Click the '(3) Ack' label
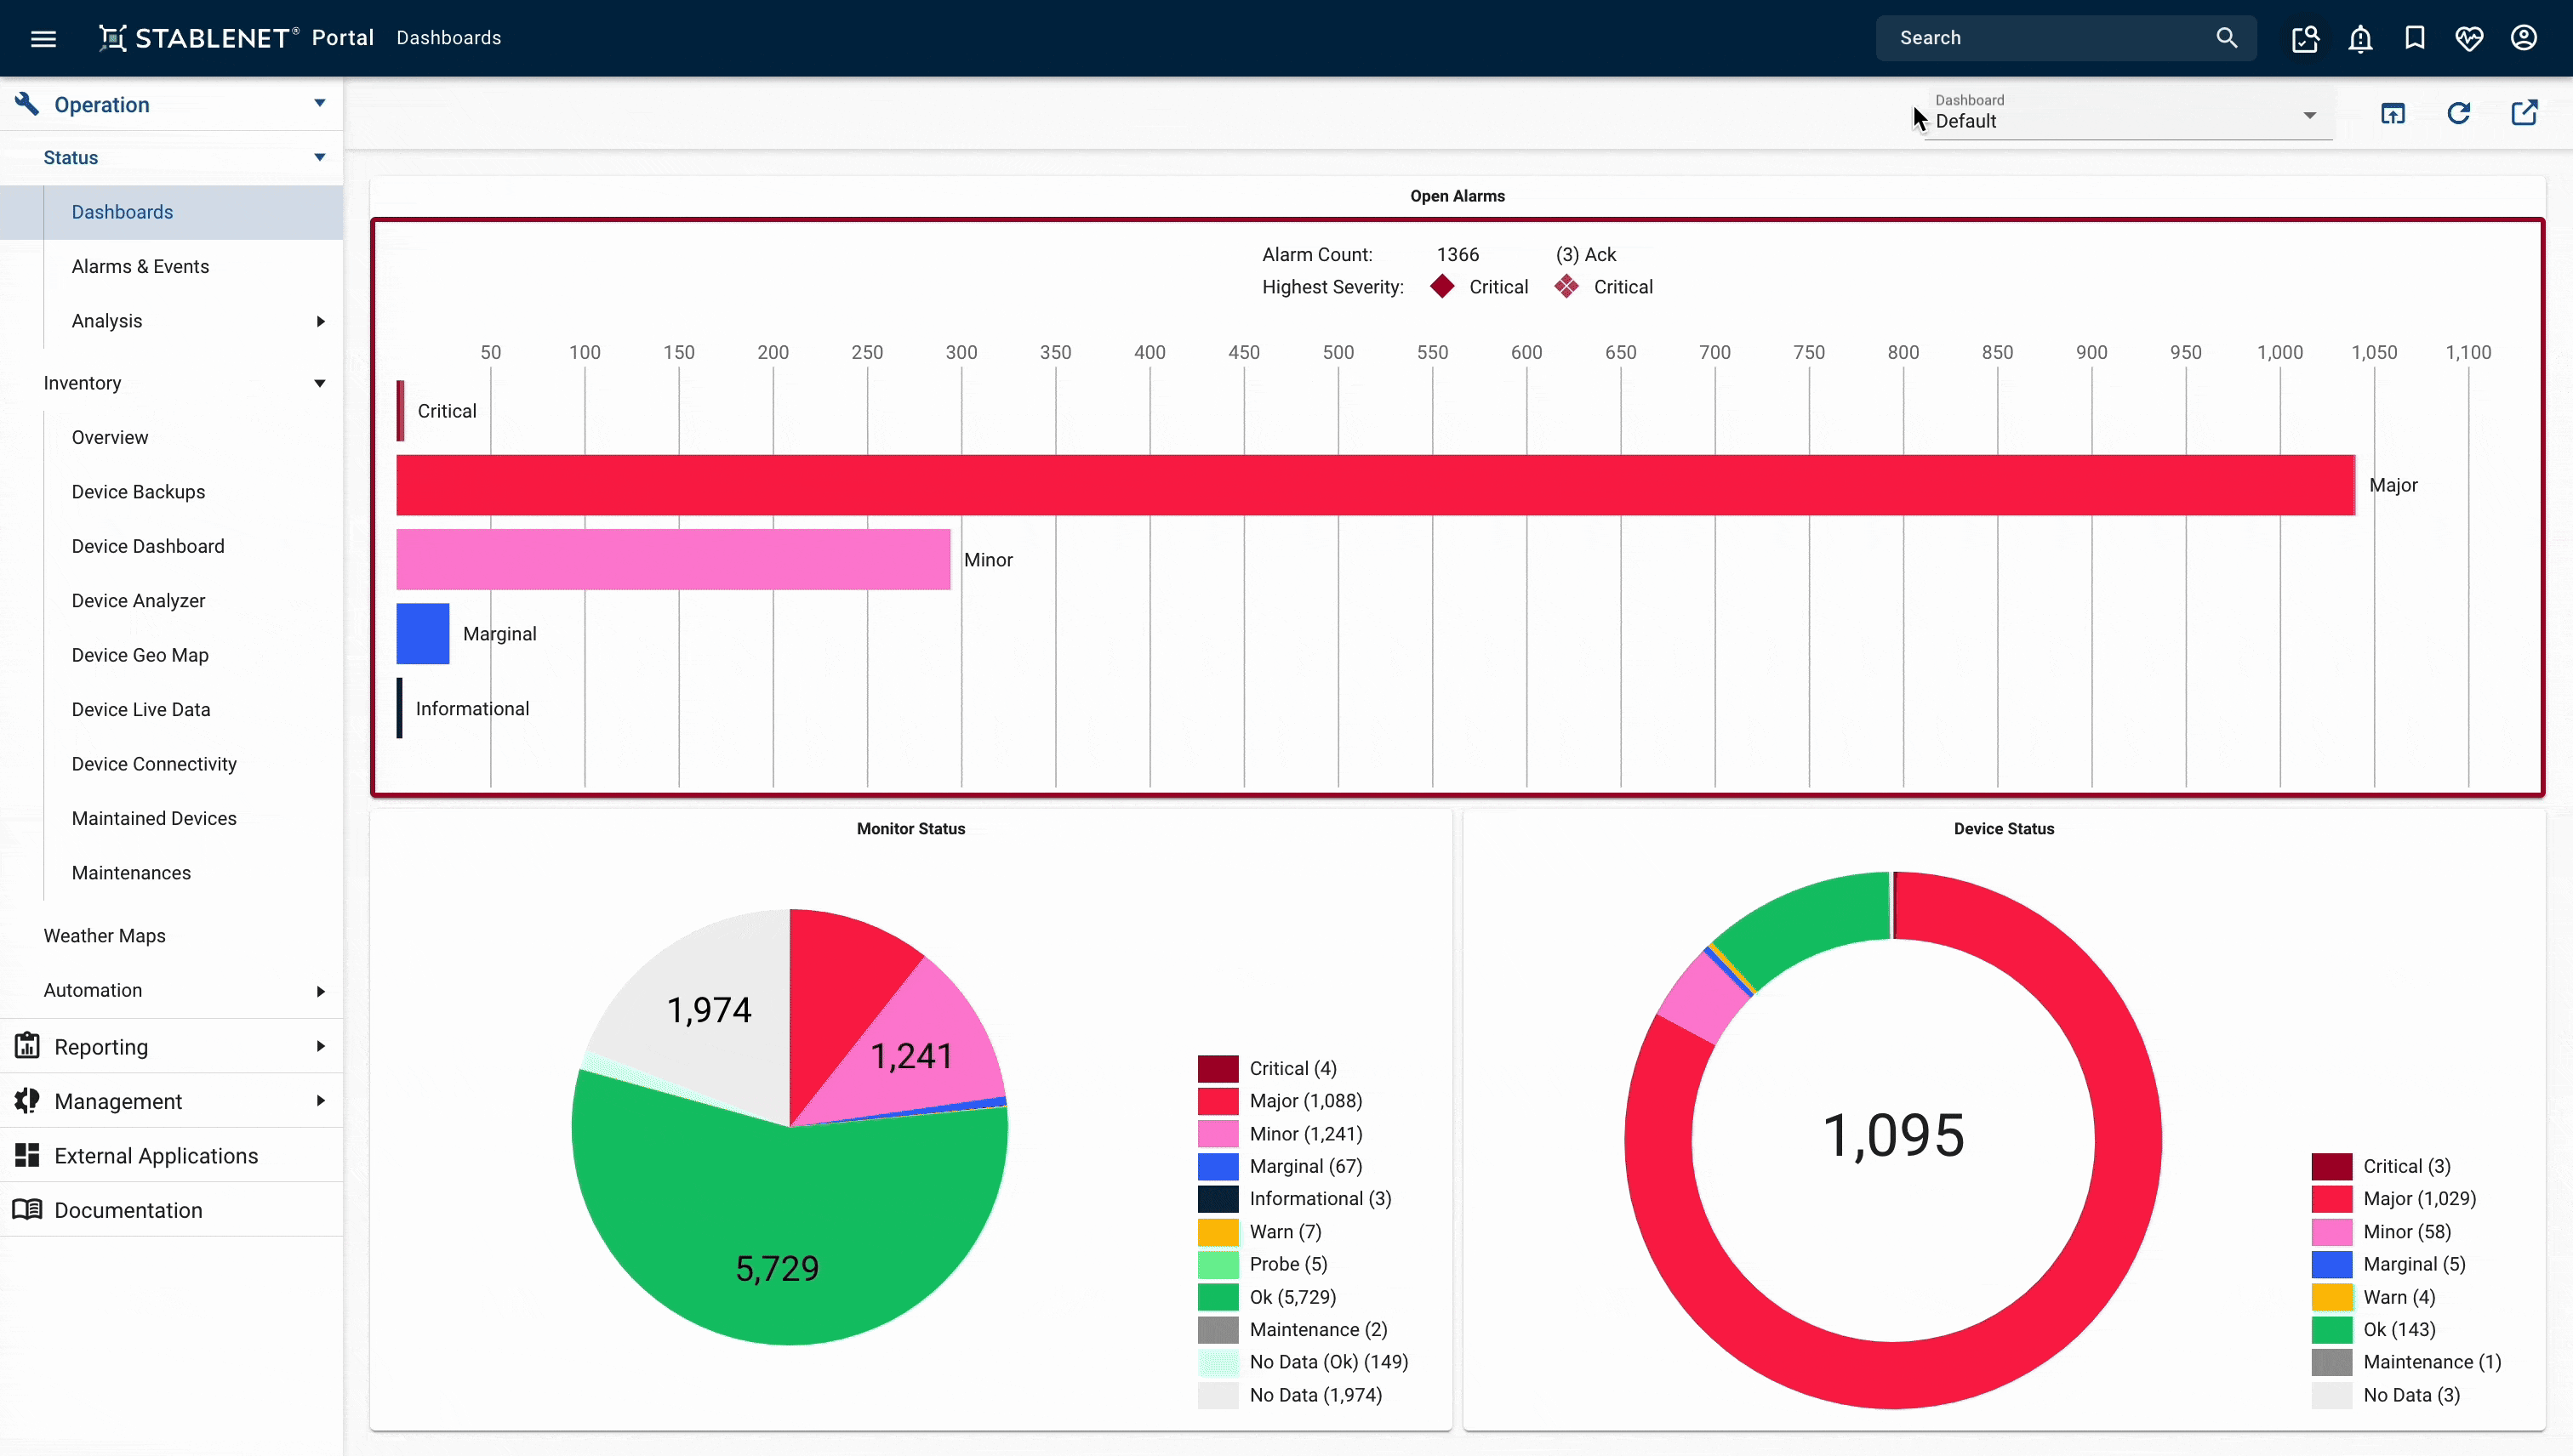 (1586, 254)
